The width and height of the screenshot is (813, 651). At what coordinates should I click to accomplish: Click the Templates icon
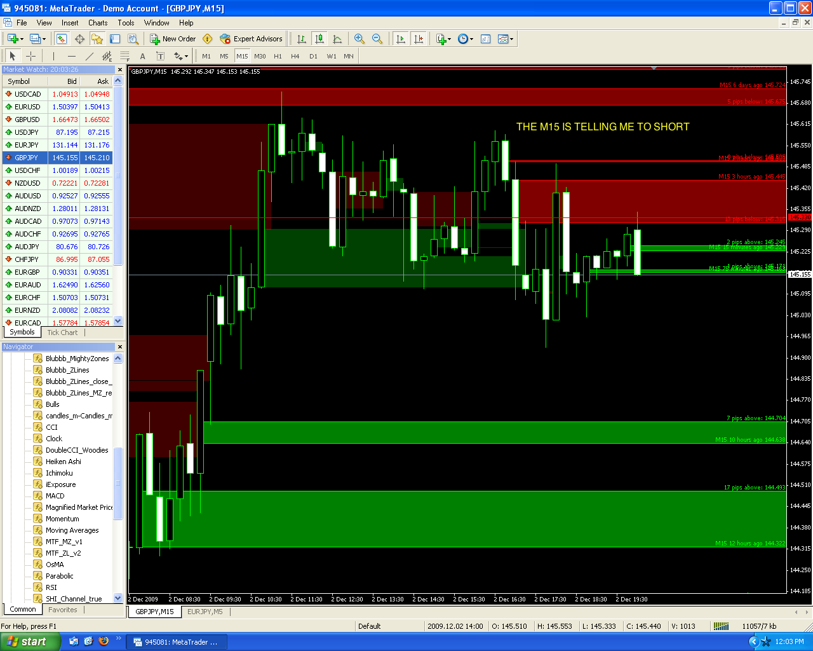[503, 39]
